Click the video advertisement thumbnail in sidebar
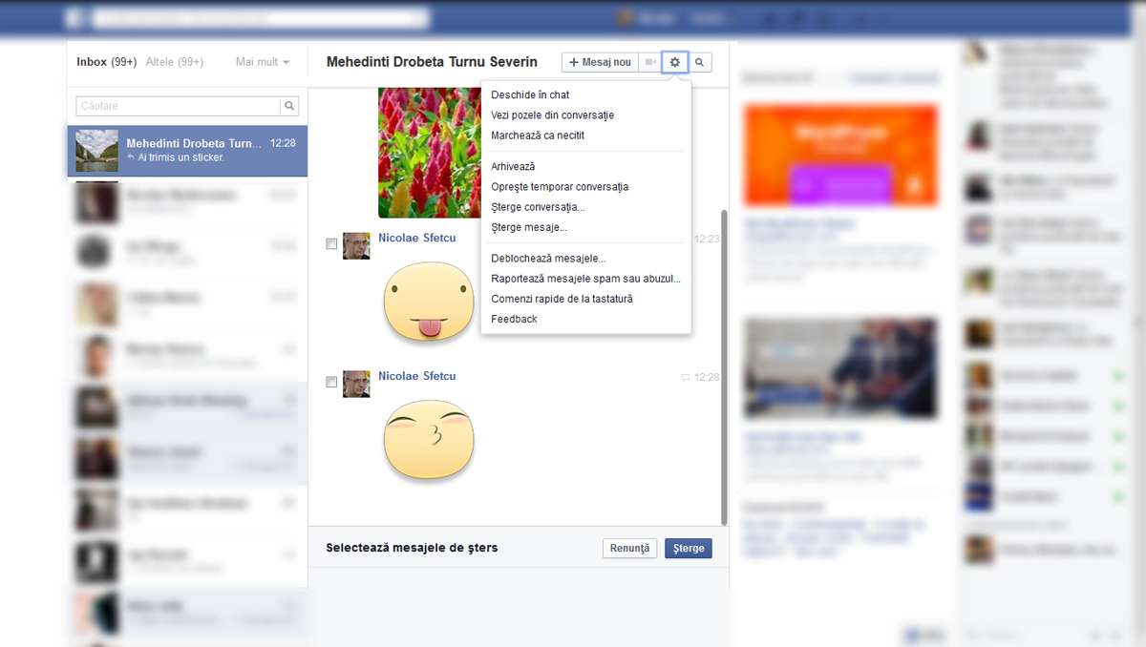Image resolution: width=1146 pixels, height=647 pixels. coord(839,368)
